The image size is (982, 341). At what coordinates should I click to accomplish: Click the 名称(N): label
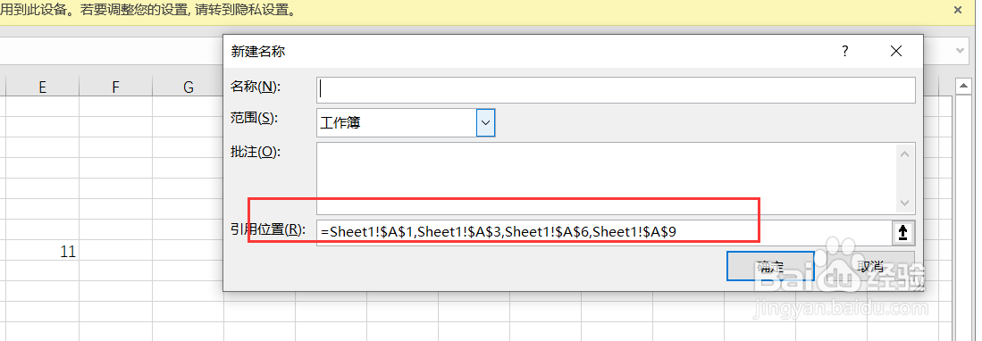point(255,87)
